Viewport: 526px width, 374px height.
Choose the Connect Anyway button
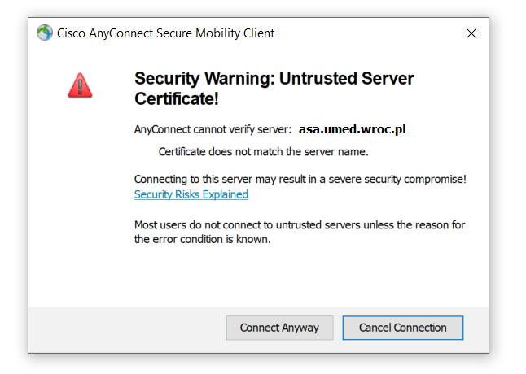[280, 328]
